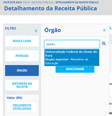Click the Detalhamento da Receita Pública heading
This screenshot has height=116, width=112.
[x=51, y=8]
